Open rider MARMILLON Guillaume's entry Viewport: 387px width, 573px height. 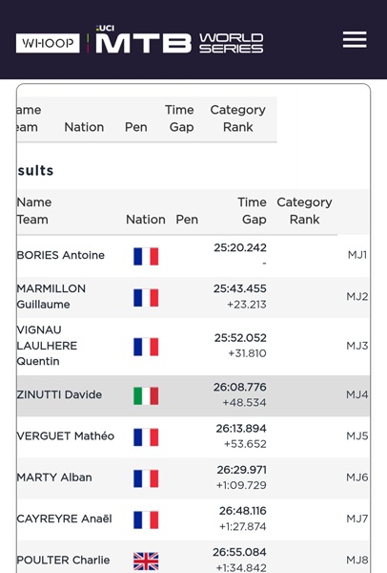51,296
